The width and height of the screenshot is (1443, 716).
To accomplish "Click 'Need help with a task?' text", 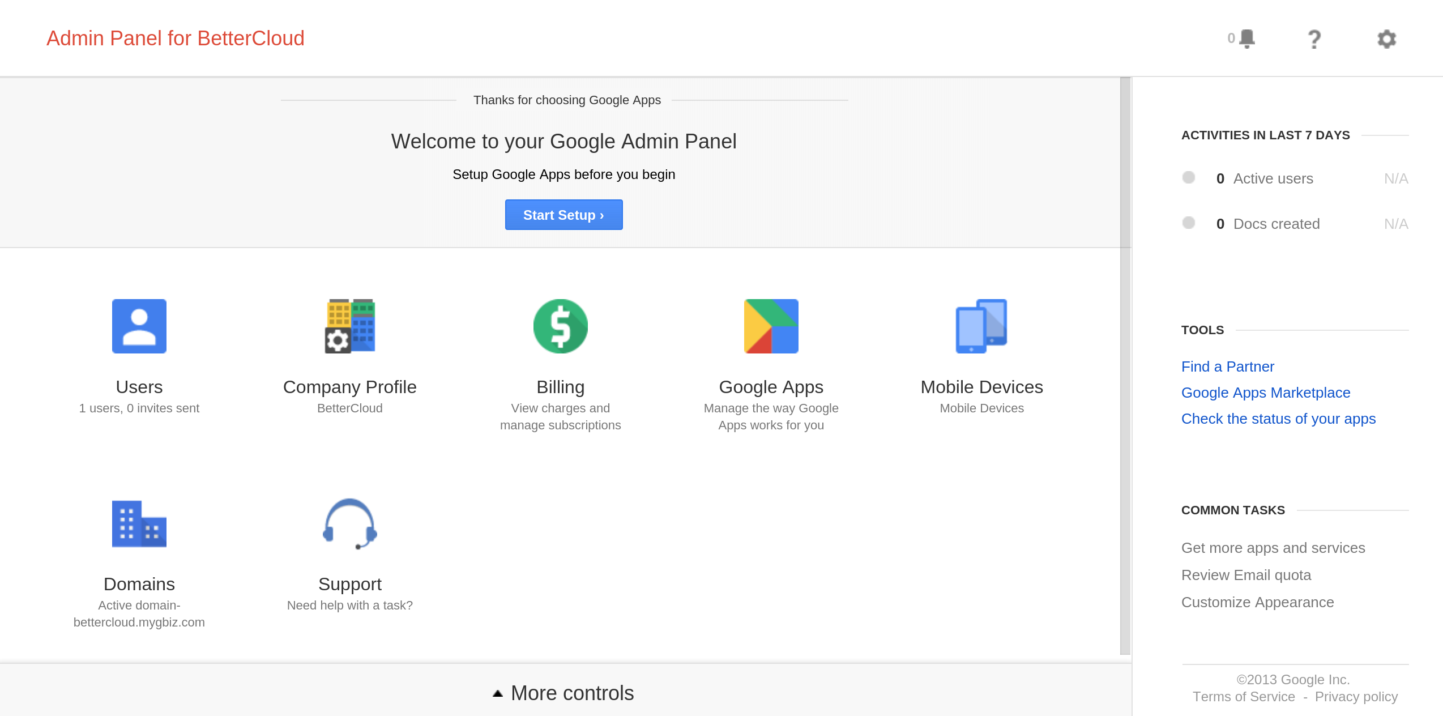I will 350,606.
